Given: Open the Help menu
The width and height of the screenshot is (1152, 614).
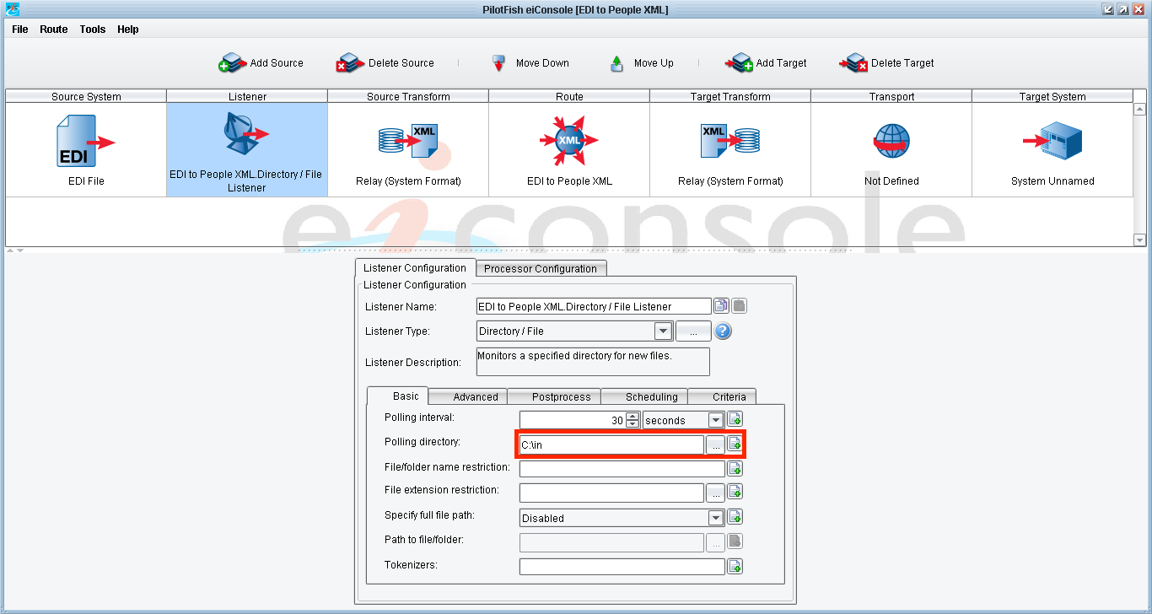Looking at the screenshot, I should 128,30.
